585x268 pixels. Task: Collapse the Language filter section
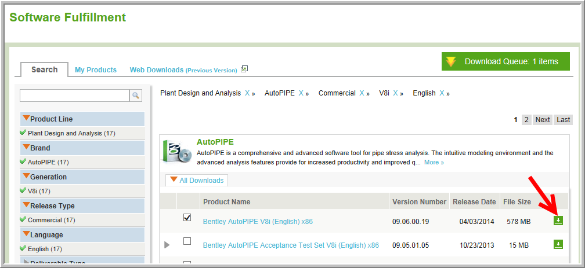[x=26, y=234]
